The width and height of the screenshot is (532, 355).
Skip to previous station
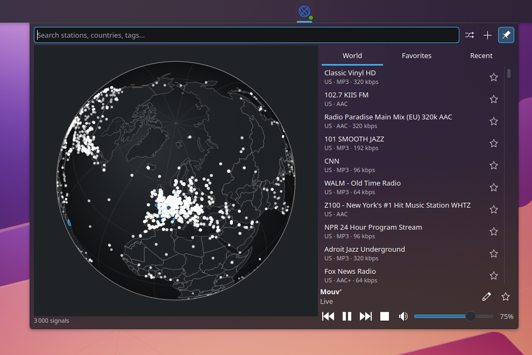click(x=328, y=316)
